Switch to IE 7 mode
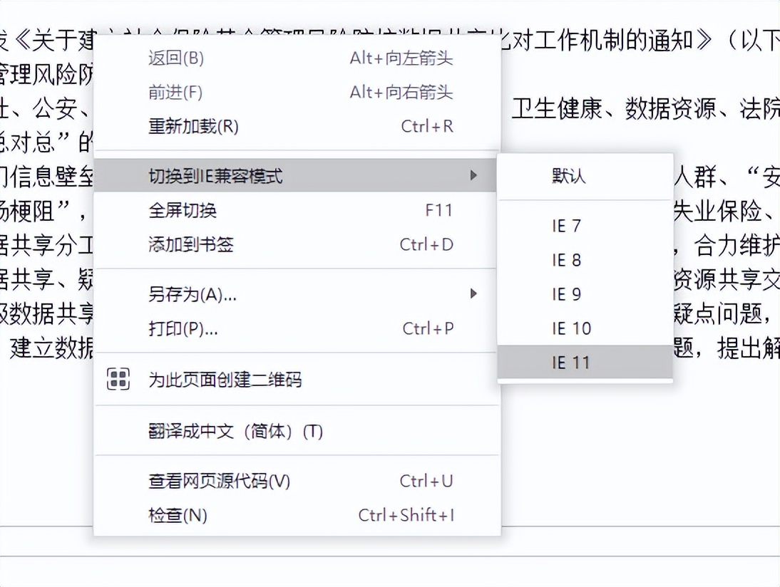 click(567, 226)
